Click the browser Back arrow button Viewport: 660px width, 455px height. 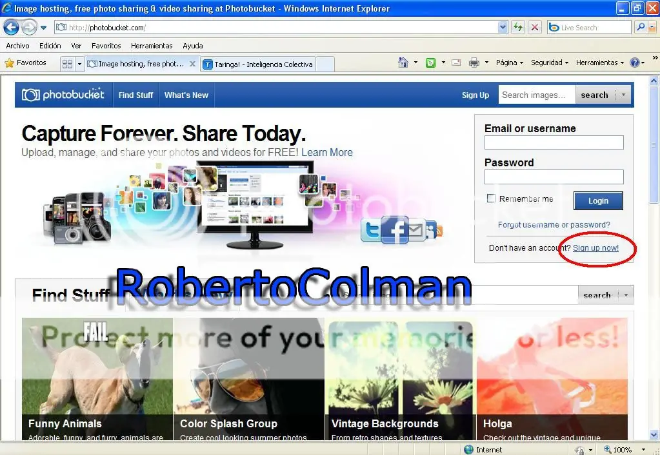[12, 28]
